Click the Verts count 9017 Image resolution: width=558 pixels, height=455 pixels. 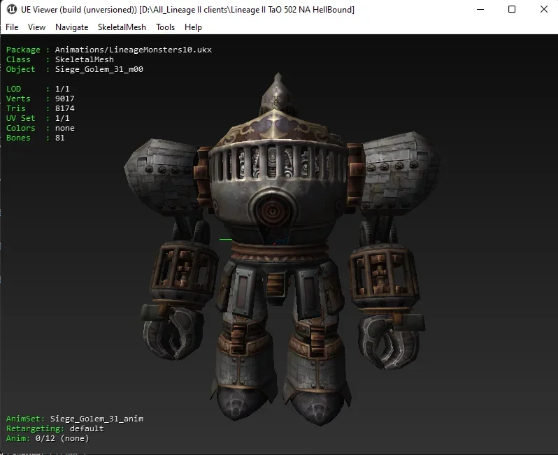65,99
